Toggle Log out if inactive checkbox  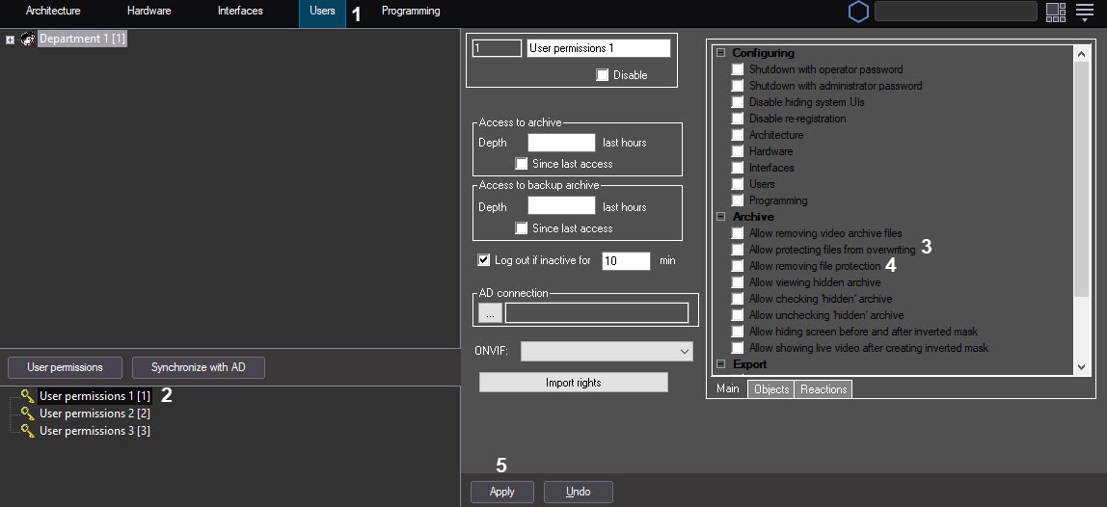click(x=484, y=260)
